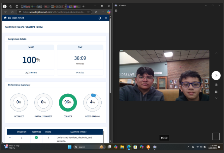Image resolution: width=224 pixels, height=153 pixels.
Task: Click the 4% Needs Grading donut chart
Action: point(92,102)
